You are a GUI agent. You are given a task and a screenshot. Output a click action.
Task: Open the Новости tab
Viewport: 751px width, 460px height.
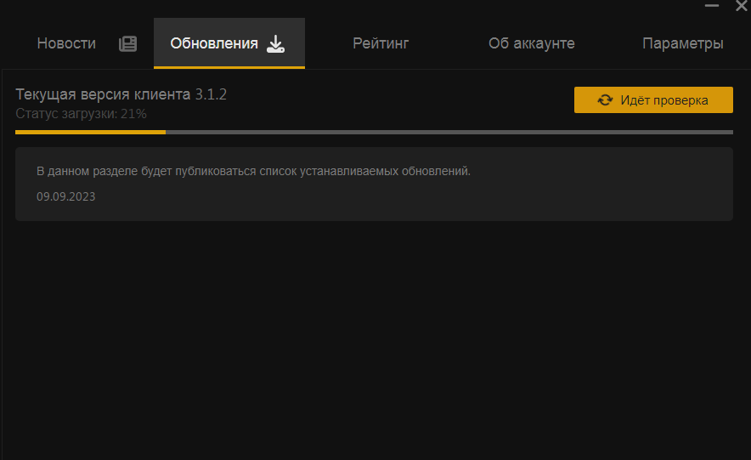pos(66,43)
